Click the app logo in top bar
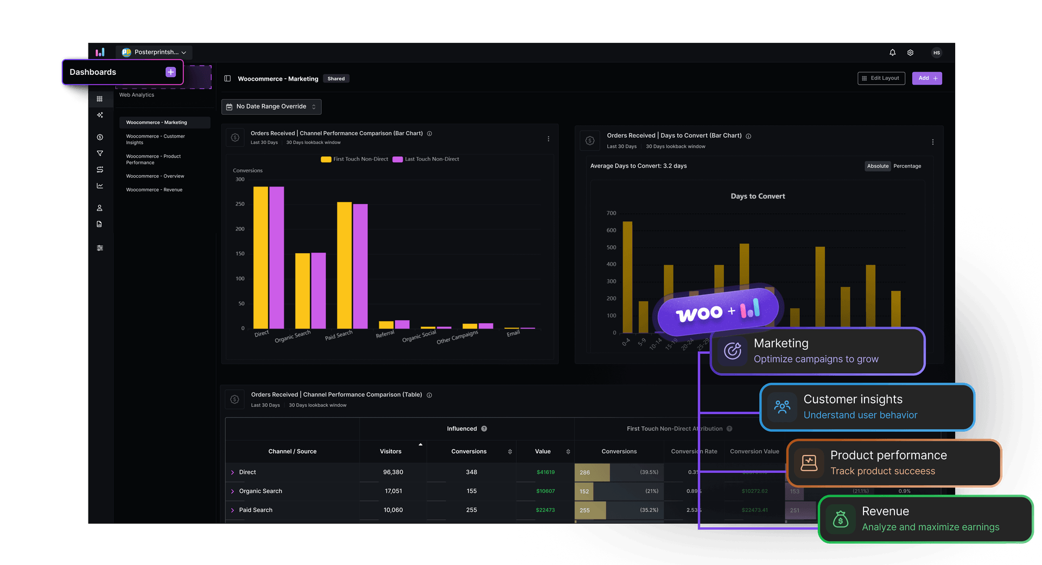 (x=100, y=52)
